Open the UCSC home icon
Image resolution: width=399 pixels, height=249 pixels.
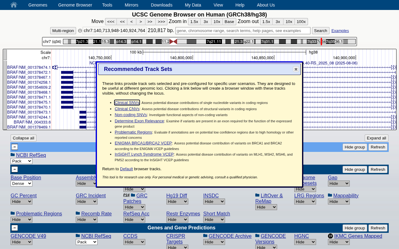pyautogui.click(x=14, y=5)
